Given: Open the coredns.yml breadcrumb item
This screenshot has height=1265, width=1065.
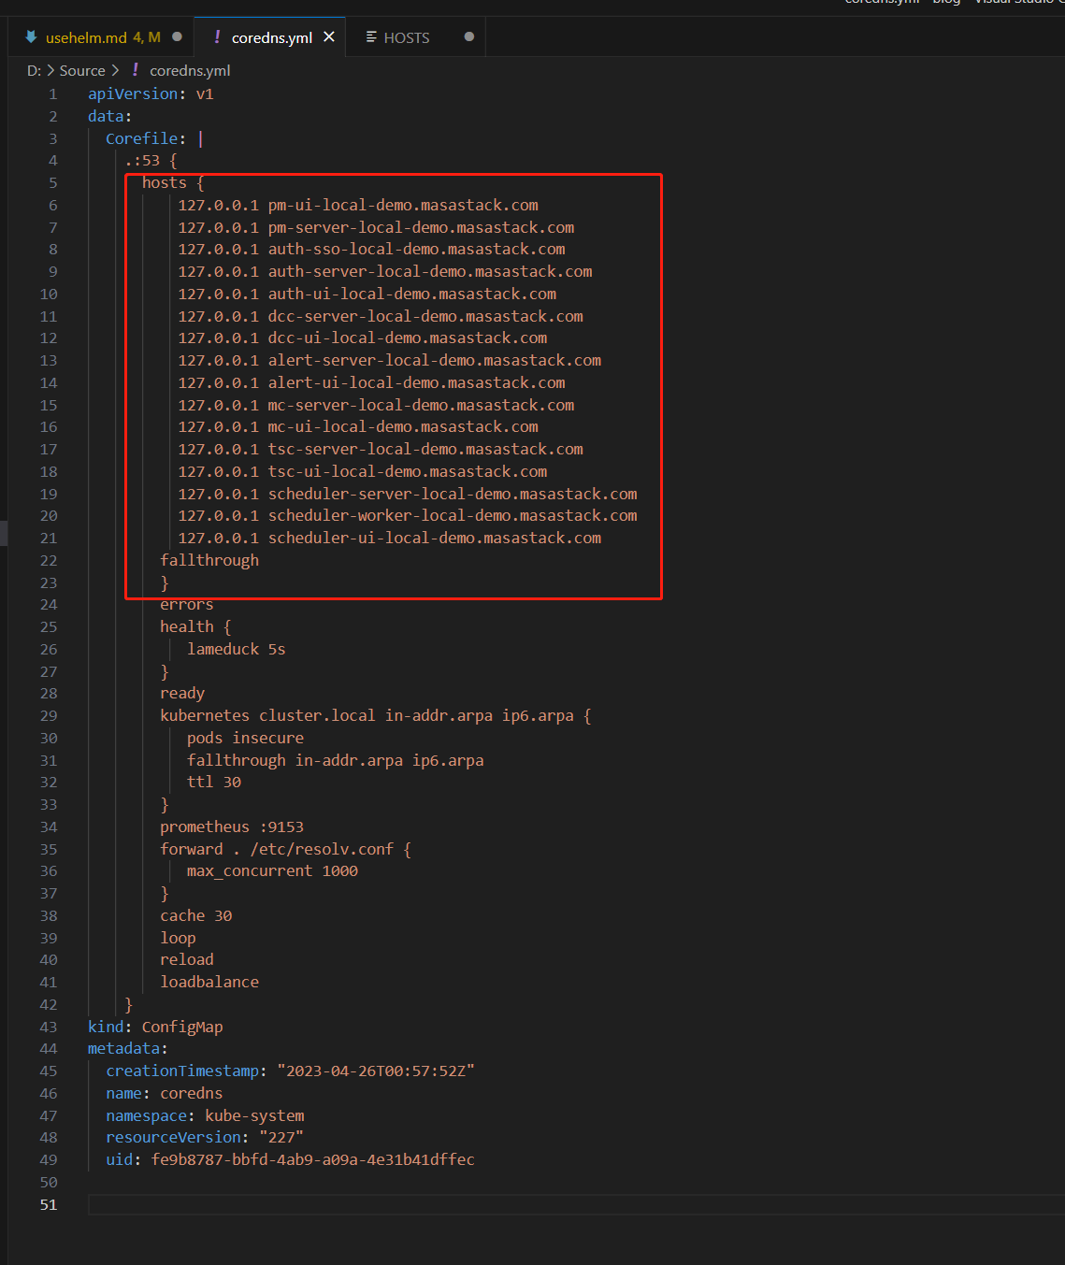Looking at the screenshot, I should coord(190,70).
